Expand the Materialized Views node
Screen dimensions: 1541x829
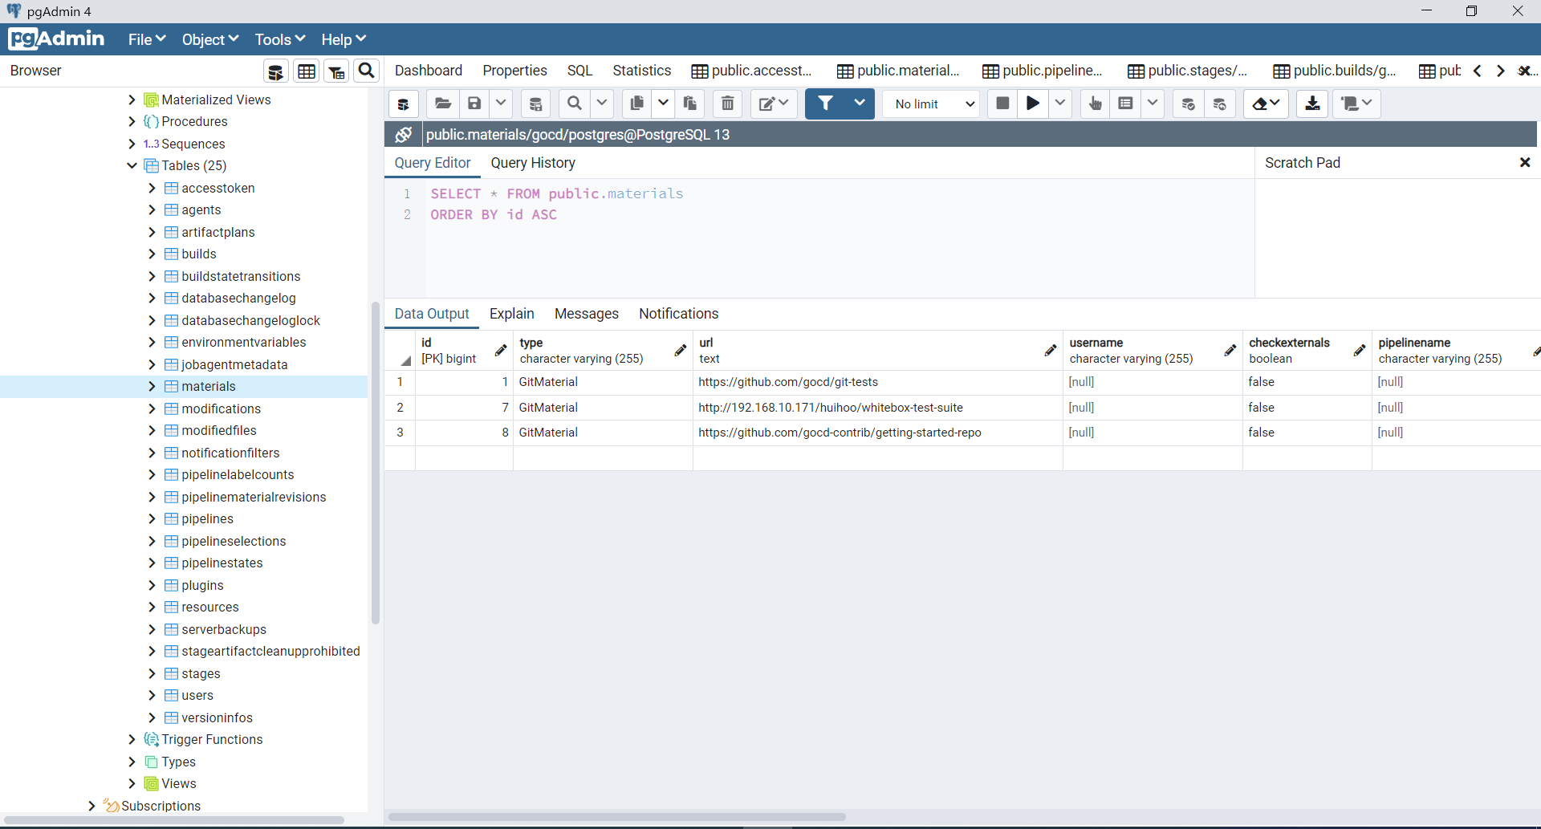click(x=132, y=100)
